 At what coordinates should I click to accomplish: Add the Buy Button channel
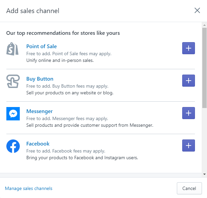pos(188,81)
